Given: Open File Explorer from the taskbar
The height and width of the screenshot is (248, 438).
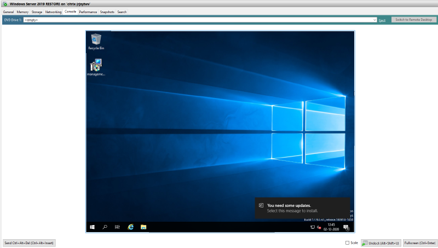Looking at the screenshot, I should 143,227.
